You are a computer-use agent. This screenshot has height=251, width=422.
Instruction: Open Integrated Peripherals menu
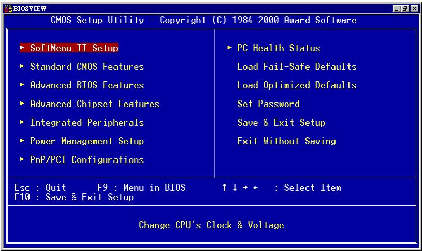87,123
